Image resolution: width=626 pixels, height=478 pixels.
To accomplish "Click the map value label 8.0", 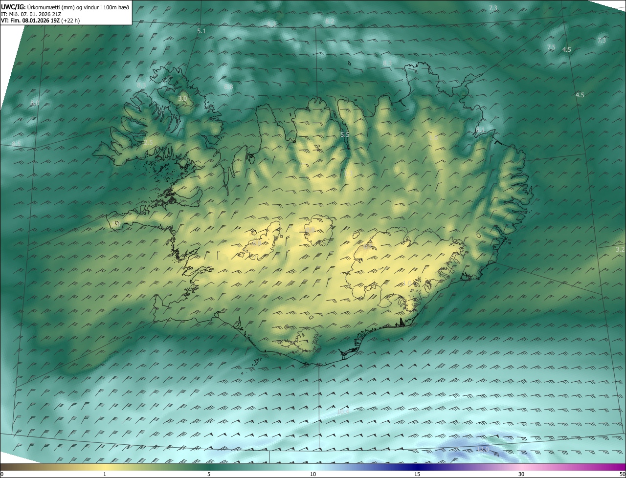I will pyautogui.click(x=34, y=103).
